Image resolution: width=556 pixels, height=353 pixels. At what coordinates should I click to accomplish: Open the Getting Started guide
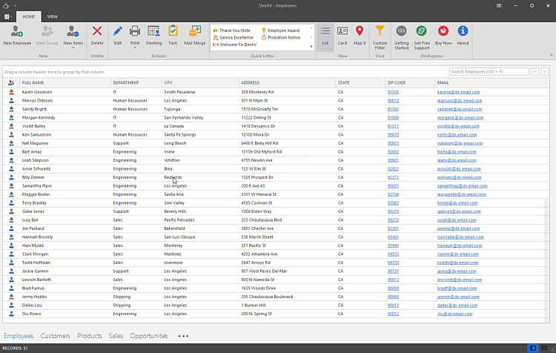click(401, 34)
